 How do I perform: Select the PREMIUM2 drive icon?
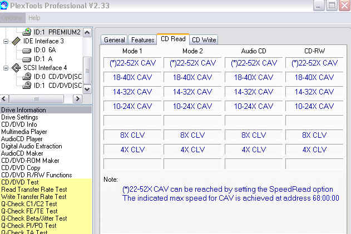click(x=27, y=32)
